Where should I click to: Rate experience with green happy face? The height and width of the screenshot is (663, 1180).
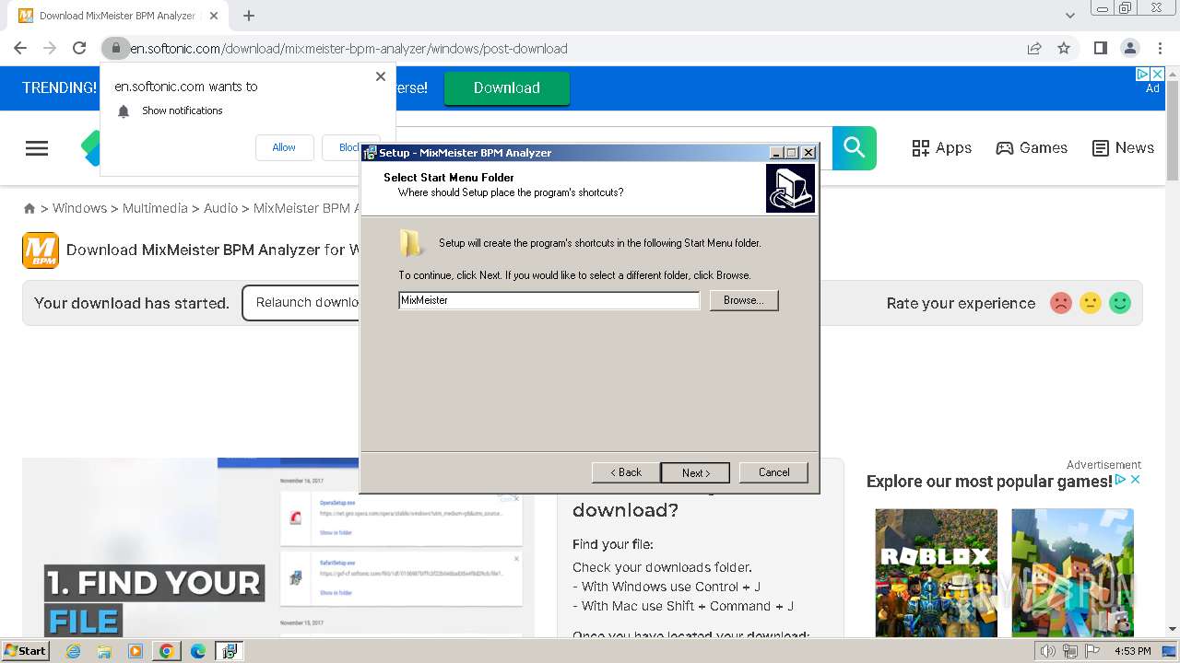tap(1120, 303)
